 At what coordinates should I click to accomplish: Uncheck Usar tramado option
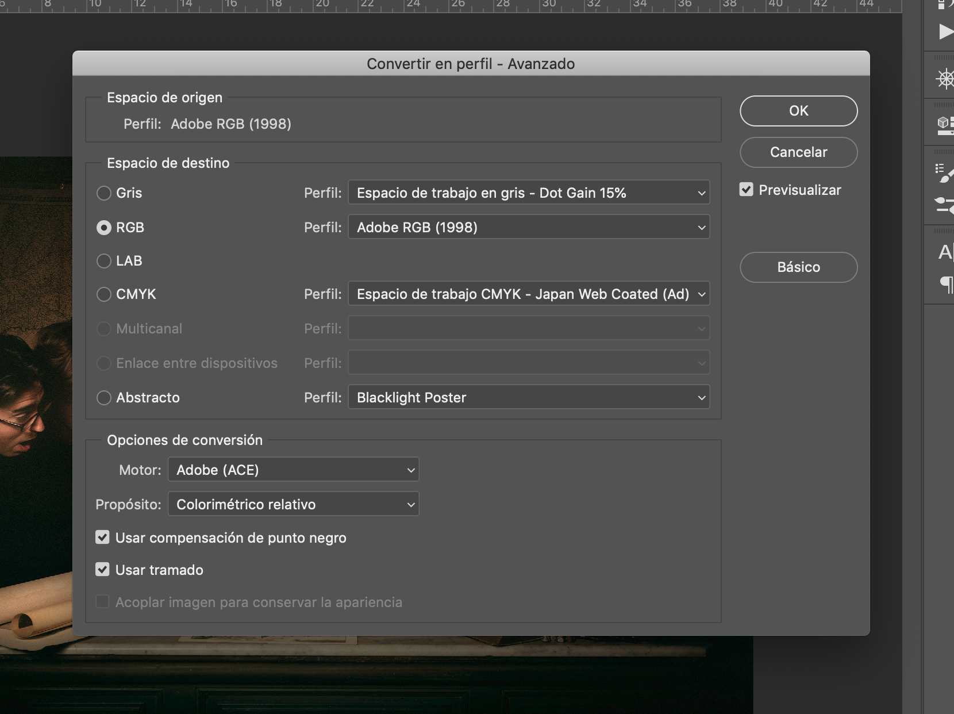[x=102, y=570]
